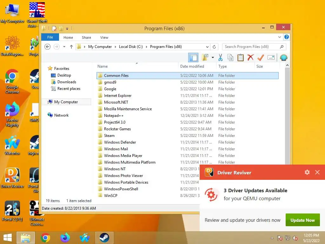This screenshot has height=244, width=325.
Task: Open Driver Reviver popup settings gear
Action: pos(307,172)
